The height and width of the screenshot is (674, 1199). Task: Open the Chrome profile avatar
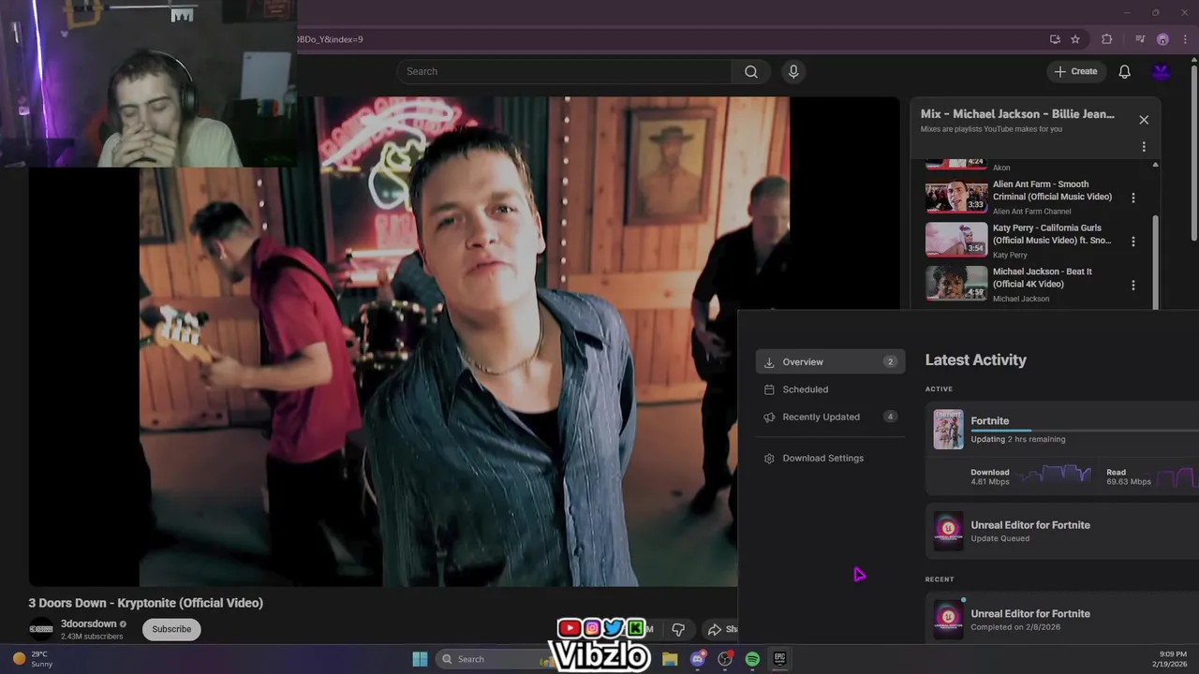coord(1162,39)
